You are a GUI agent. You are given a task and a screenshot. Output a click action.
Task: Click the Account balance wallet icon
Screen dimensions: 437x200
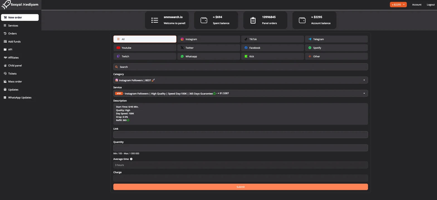[x=302, y=20]
